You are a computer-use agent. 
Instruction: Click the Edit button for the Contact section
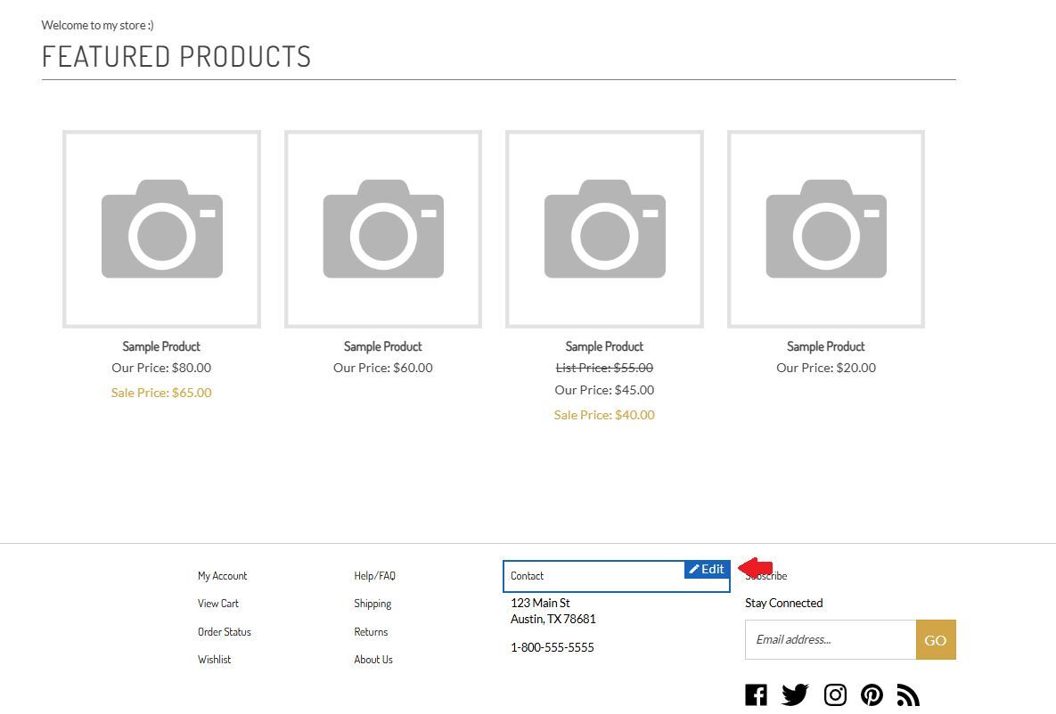point(707,569)
